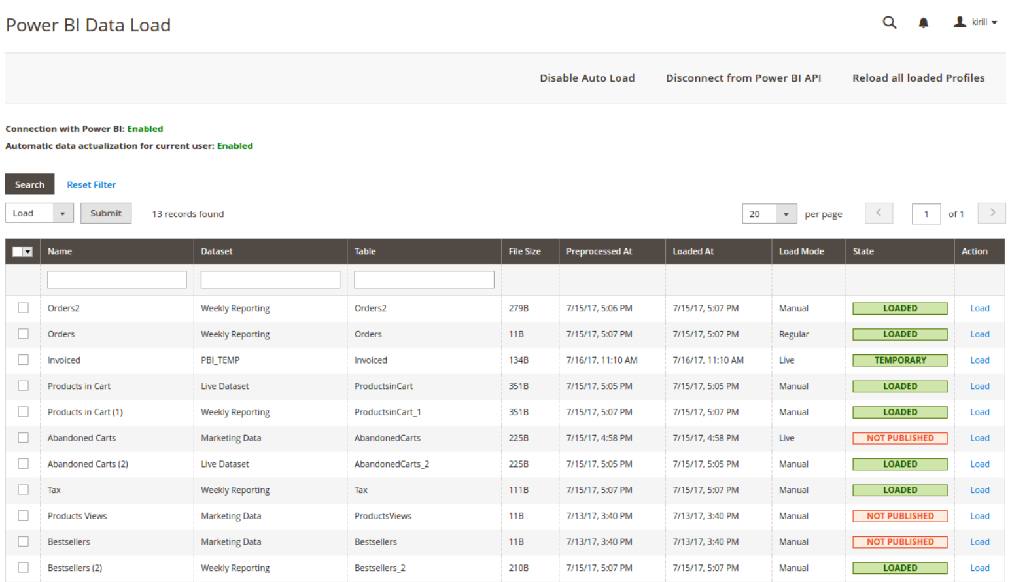Click Disconnect from Power BI API
Image resolution: width=1010 pixels, height=582 pixels.
pos(743,78)
